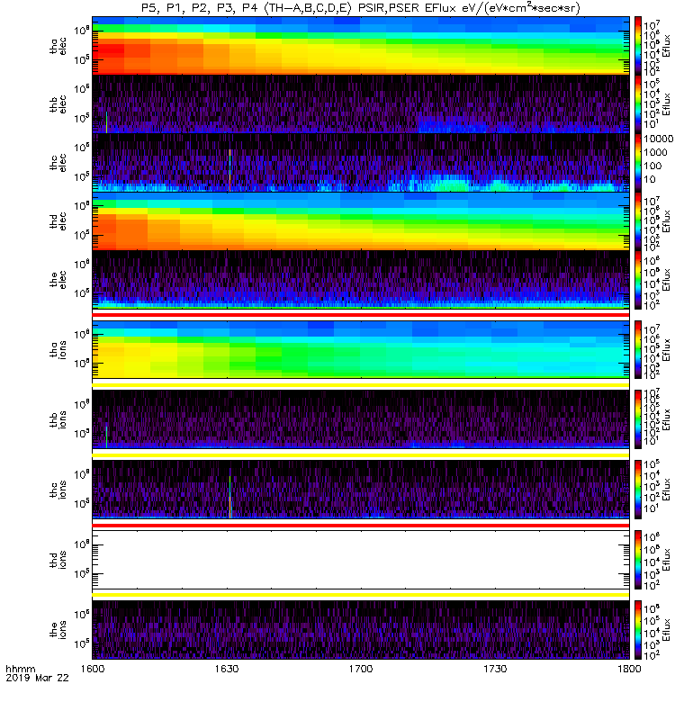Select the 'tha ions' panel label
Viewport: 675px width, 720px height.
tap(58, 349)
